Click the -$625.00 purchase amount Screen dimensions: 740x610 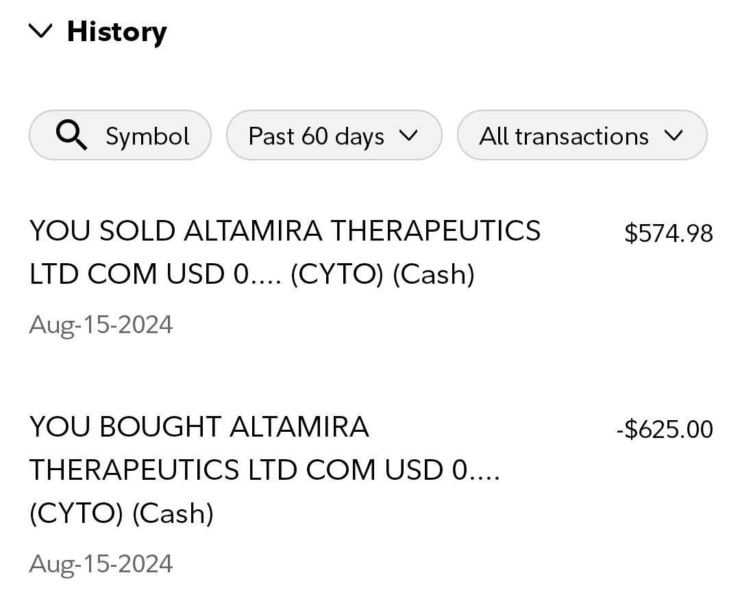point(665,430)
